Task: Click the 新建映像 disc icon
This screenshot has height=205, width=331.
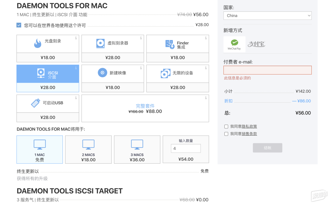Action: pyautogui.click(x=102, y=73)
